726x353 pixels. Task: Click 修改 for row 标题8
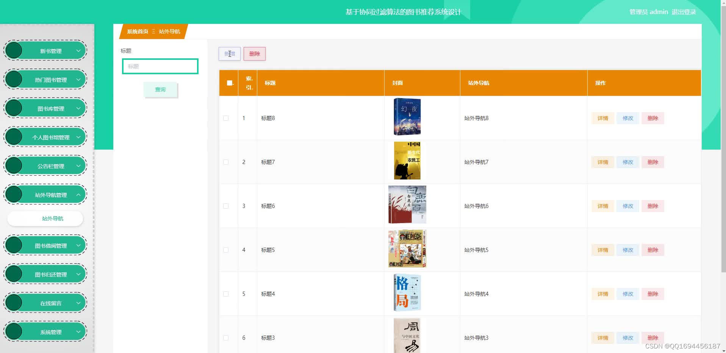(x=628, y=118)
